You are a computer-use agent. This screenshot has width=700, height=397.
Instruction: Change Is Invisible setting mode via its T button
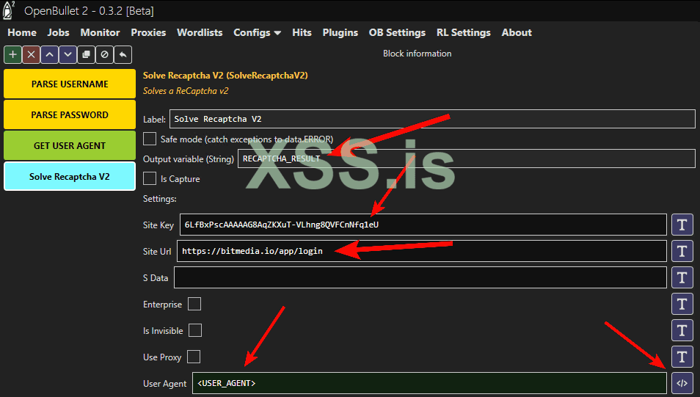[682, 330]
